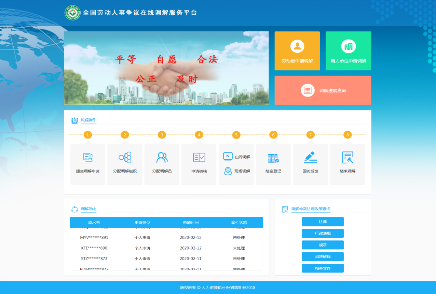This screenshot has height=294, width=436.
Task: Select step number 4 circle marker
Action: pyautogui.click(x=199, y=135)
